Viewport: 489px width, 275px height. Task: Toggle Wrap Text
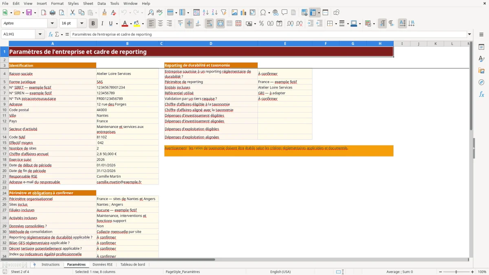pyautogui.click(x=209, y=24)
